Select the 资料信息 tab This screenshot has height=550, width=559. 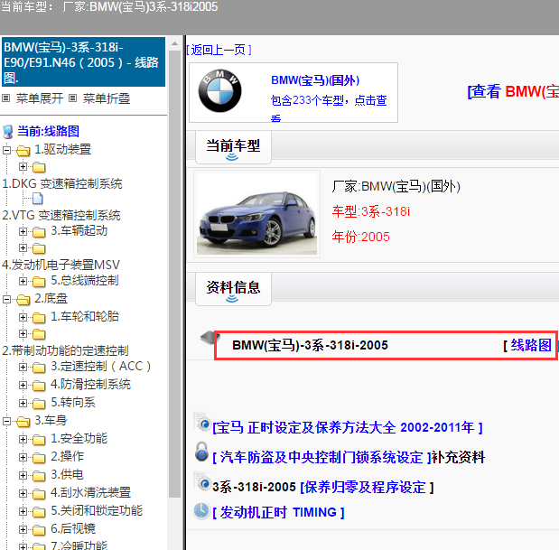point(233,289)
